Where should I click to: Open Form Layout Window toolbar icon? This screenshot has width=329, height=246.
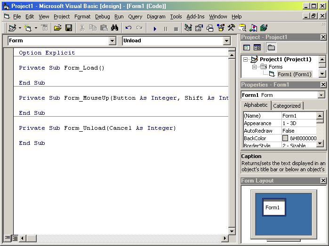click(210, 28)
